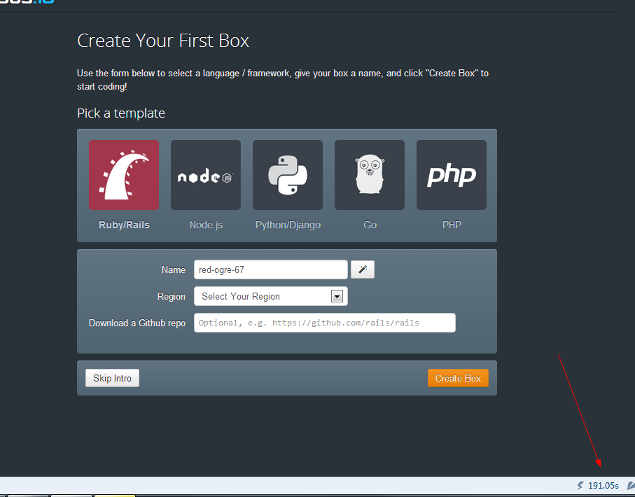Viewport: 635px width, 497px height.
Task: Click the magic wand name generator icon
Action: (x=363, y=269)
